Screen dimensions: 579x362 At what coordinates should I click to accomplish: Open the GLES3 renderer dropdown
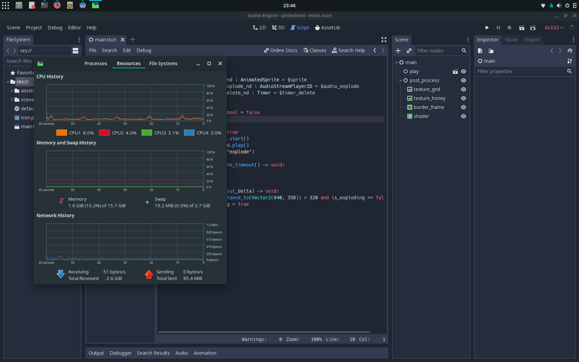tap(554, 28)
